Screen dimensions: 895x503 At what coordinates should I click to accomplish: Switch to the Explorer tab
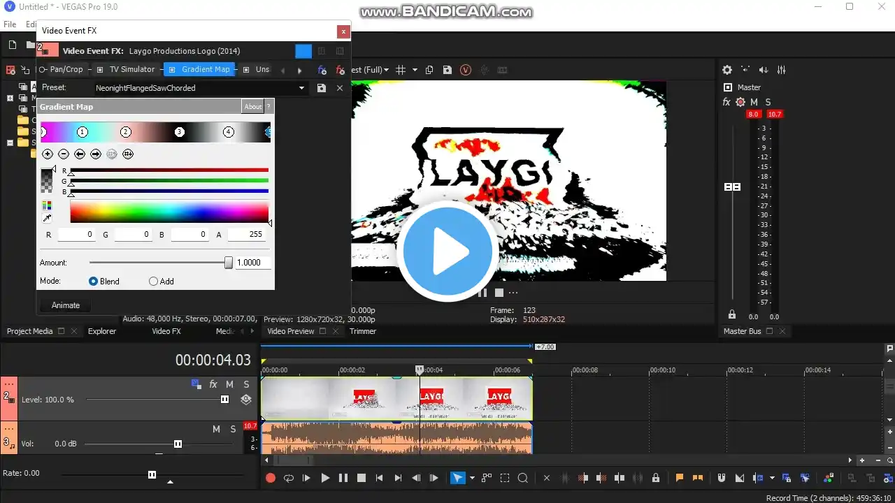point(102,331)
